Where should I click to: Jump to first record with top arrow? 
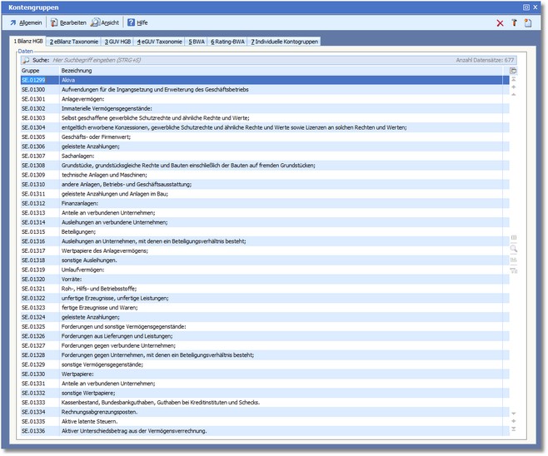pos(514,80)
